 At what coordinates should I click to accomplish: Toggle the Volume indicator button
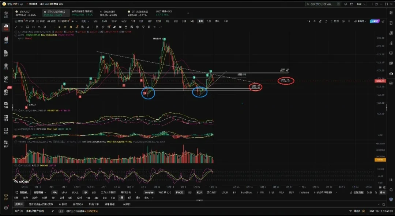pyautogui.click(x=149, y=192)
